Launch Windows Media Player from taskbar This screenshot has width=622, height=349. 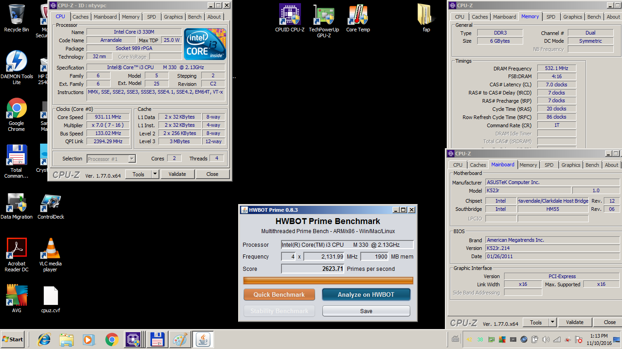pyautogui.click(x=89, y=339)
